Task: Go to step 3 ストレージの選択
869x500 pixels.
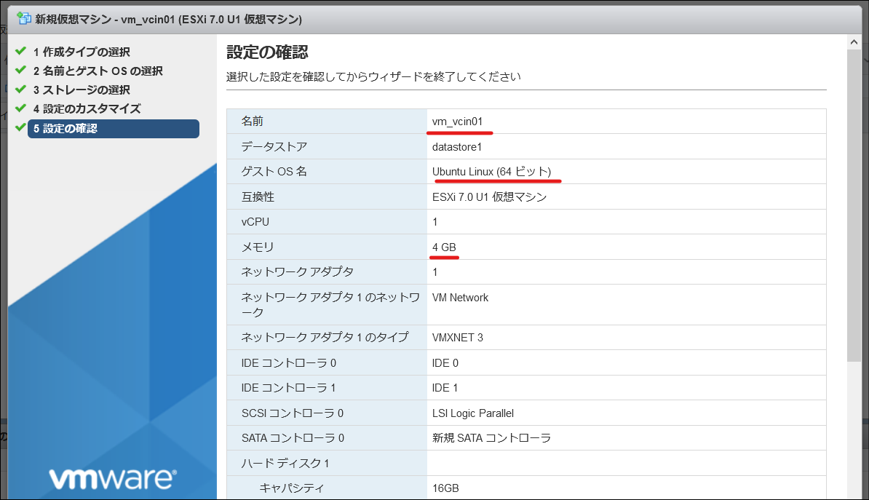Action: pyautogui.click(x=81, y=90)
